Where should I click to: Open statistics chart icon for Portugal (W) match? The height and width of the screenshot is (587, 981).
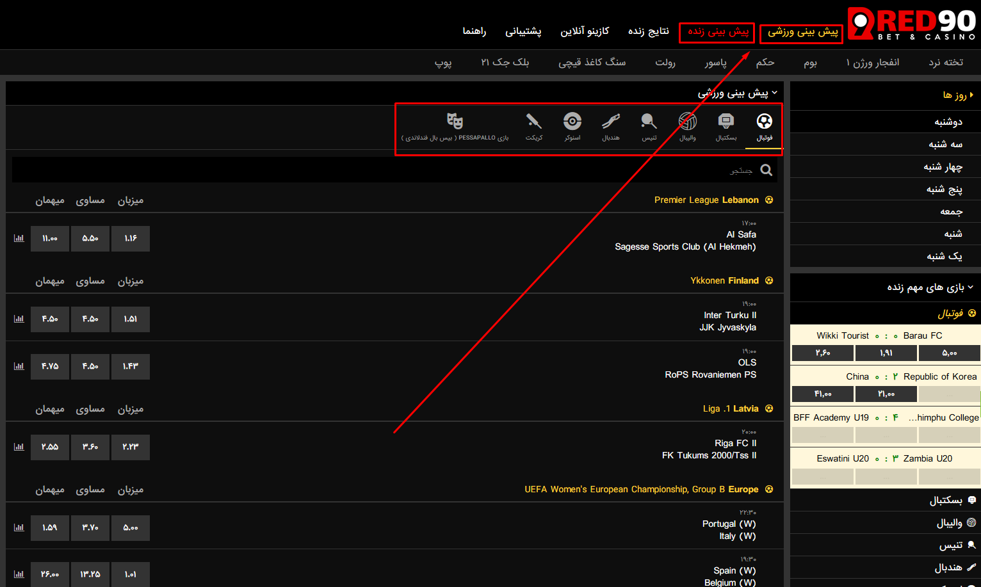[x=19, y=527]
